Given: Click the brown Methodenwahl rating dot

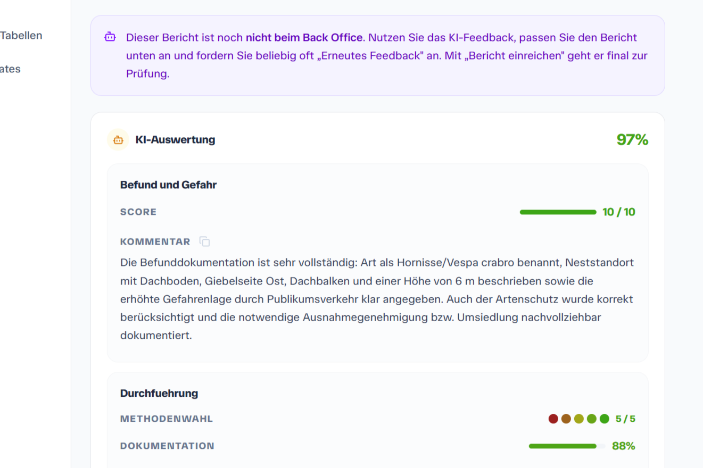Looking at the screenshot, I should pos(566,419).
